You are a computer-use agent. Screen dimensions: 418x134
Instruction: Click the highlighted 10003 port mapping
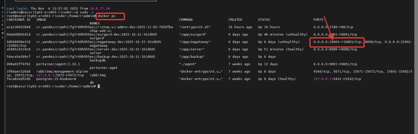(337, 42)
